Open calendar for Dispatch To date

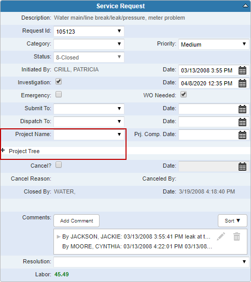pos(242,122)
